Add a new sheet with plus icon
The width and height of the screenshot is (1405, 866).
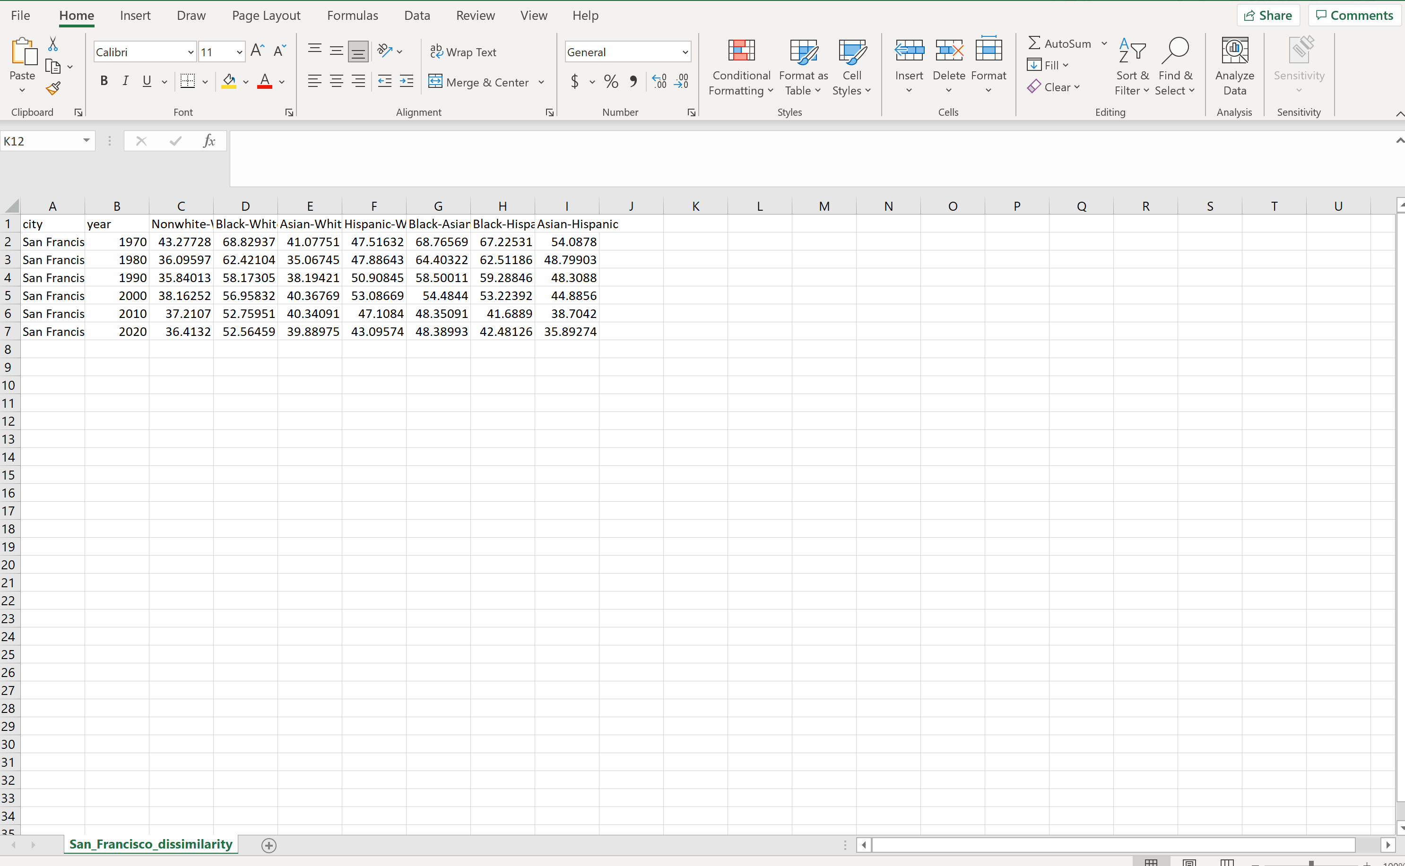pyautogui.click(x=269, y=845)
